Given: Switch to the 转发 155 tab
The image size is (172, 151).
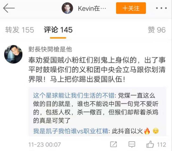Looking at the screenshot, I should click(20, 30).
